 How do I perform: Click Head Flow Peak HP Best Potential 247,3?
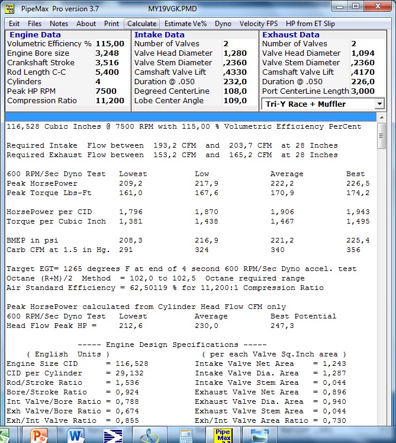[x=282, y=326]
